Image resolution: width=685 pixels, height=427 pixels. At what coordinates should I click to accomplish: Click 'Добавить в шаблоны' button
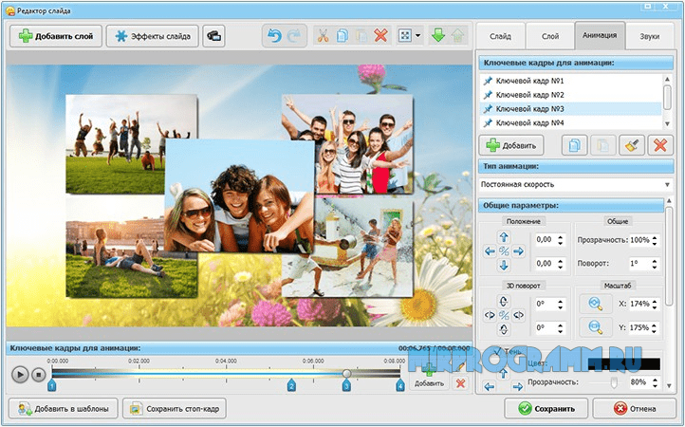click(64, 409)
